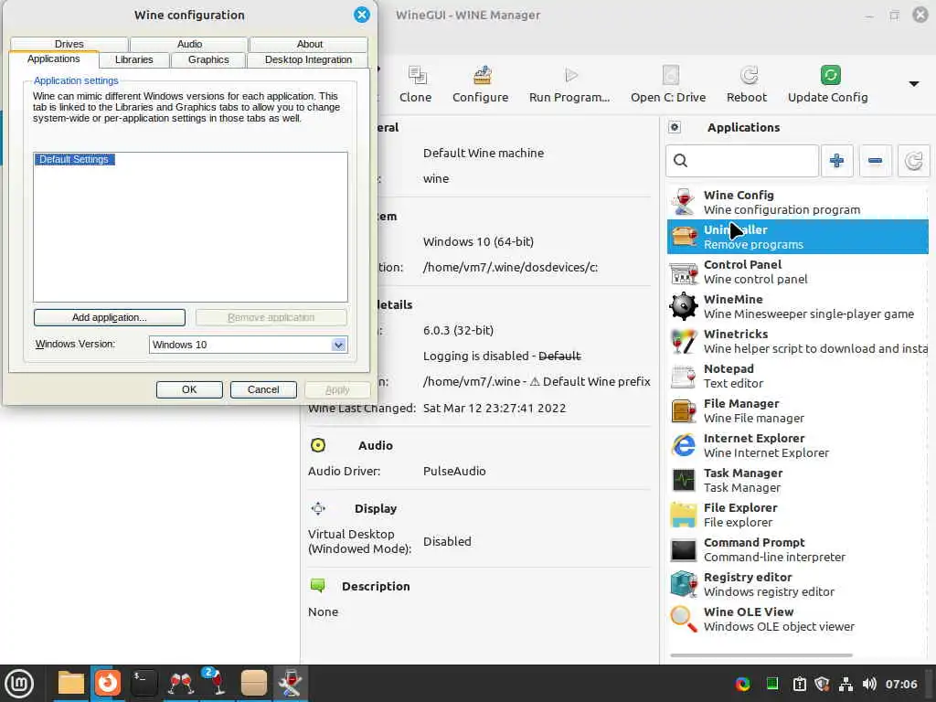Launch Wine Internet Explorer entry
The height and width of the screenshot is (702, 936).
pos(797,445)
